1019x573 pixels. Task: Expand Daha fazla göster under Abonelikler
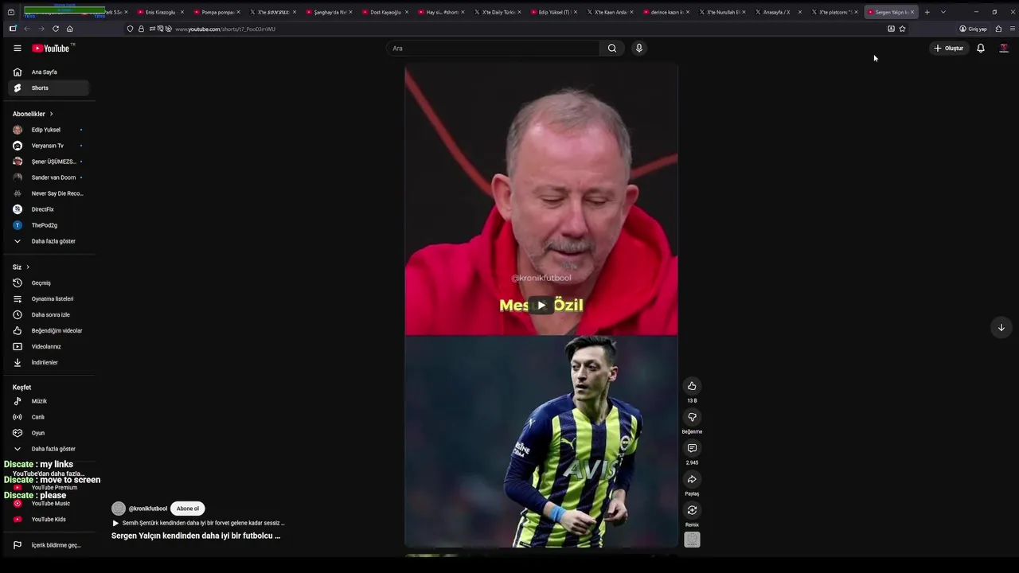48,241
